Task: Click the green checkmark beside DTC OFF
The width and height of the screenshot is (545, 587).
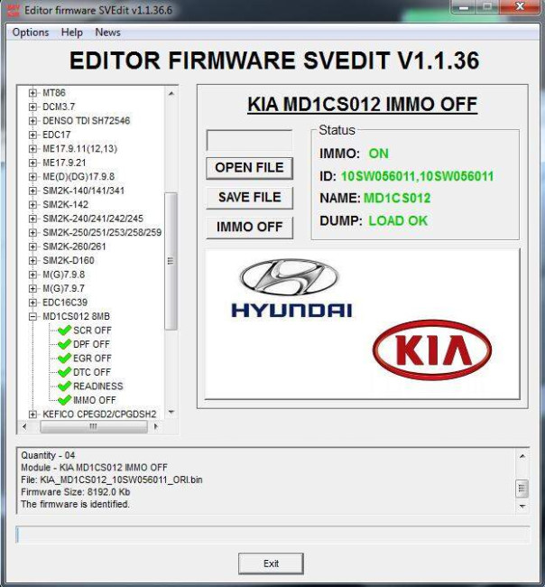Action: click(x=64, y=372)
